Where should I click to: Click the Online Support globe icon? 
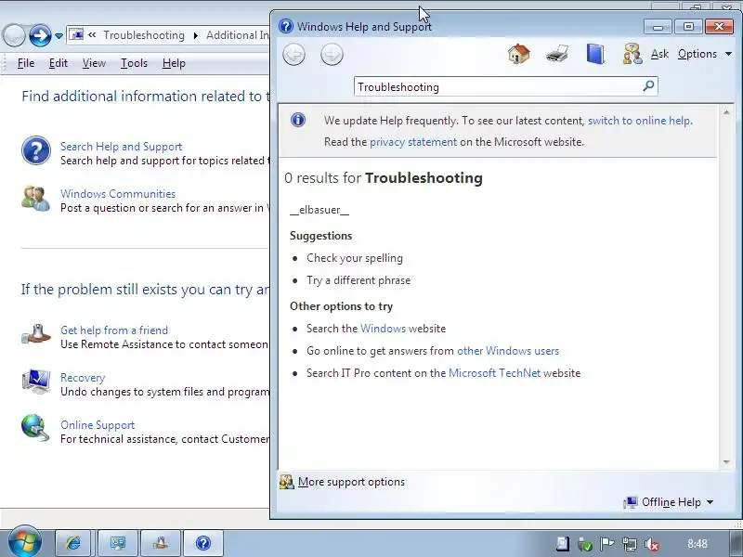click(35, 428)
